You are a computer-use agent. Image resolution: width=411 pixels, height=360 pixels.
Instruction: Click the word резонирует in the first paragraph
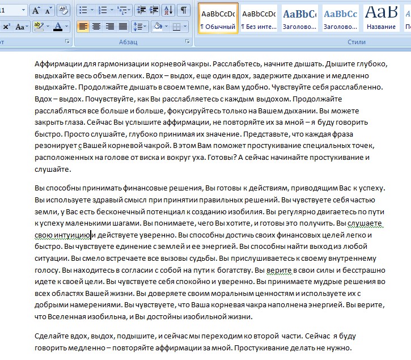(x=56, y=146)
